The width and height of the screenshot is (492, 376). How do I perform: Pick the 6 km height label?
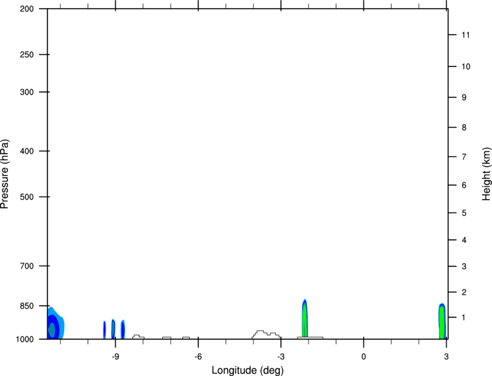tap(464, 185)
